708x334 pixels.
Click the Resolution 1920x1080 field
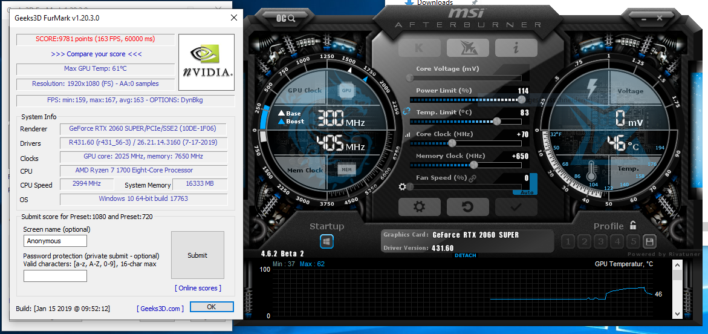(x=96, y=84)
